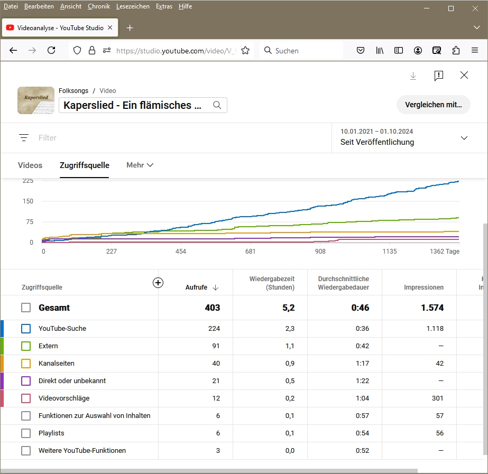The width and height of the screenshot is (488, 474).
Task: Open the Playlists traffic source row
Action: point(51,433)
